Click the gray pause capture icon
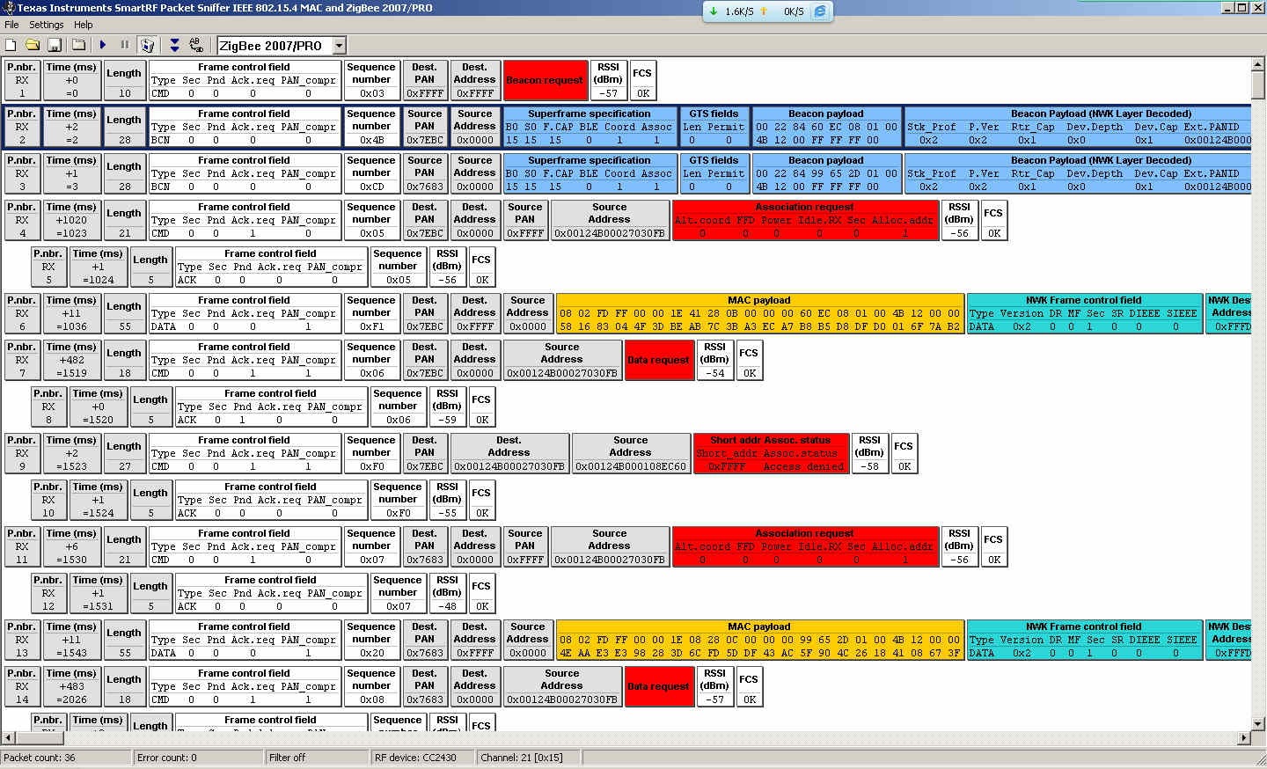Image resolution: width=1267 pixels, height=769 pixels. click(x=125, y=45)
